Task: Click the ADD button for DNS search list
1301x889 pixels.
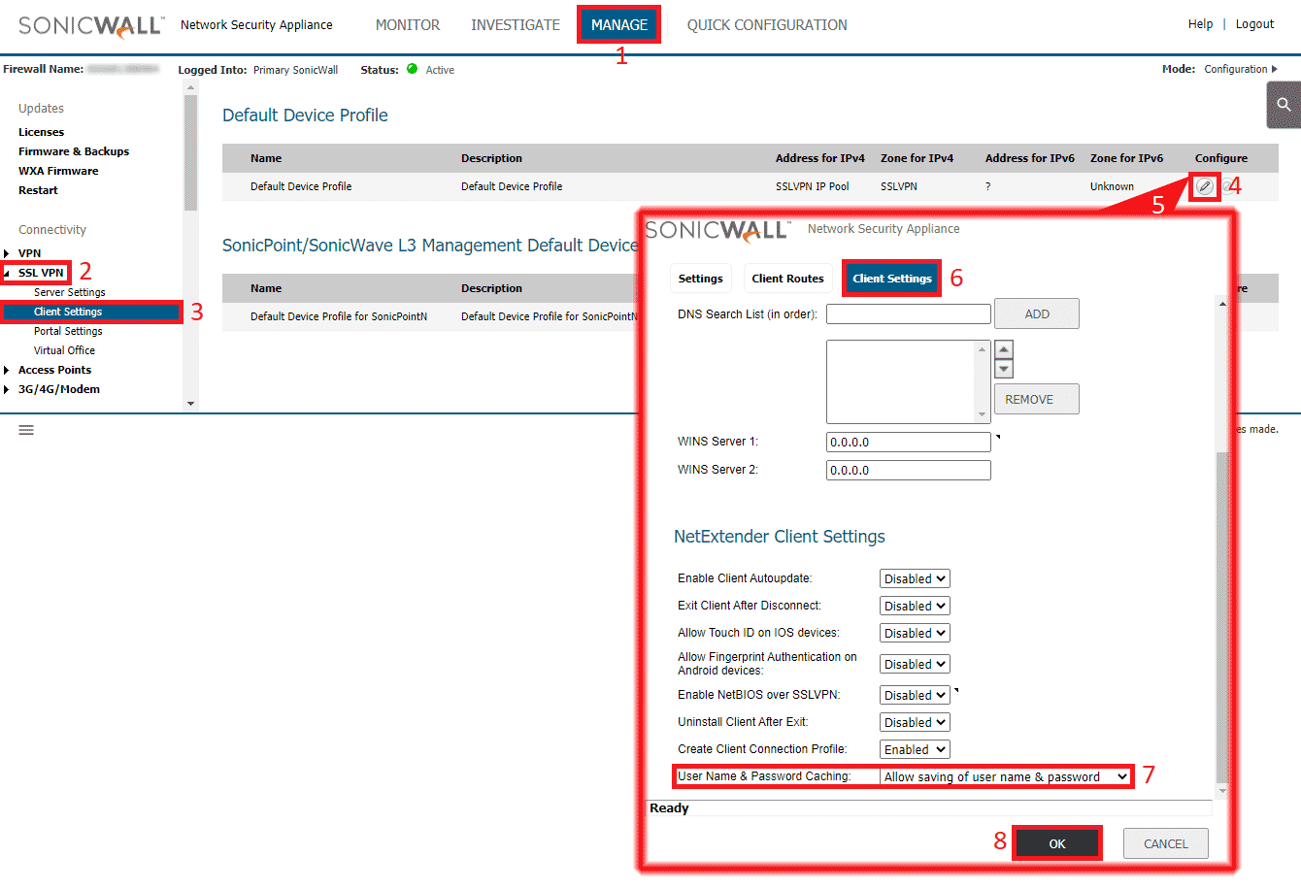Action: click(x=1036, y=313)
